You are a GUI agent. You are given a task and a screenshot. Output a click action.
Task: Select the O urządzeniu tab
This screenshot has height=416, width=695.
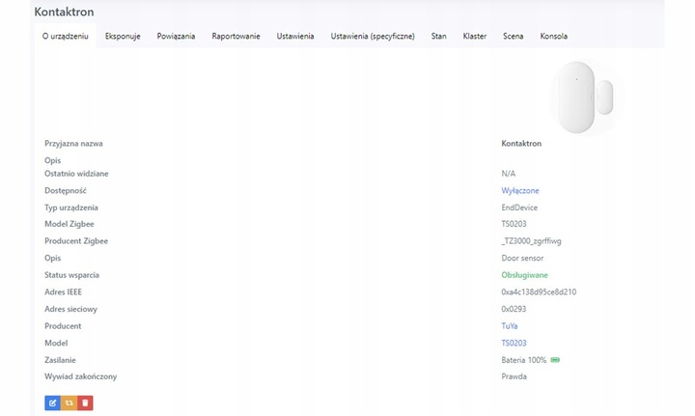click(x=66, y=37)
